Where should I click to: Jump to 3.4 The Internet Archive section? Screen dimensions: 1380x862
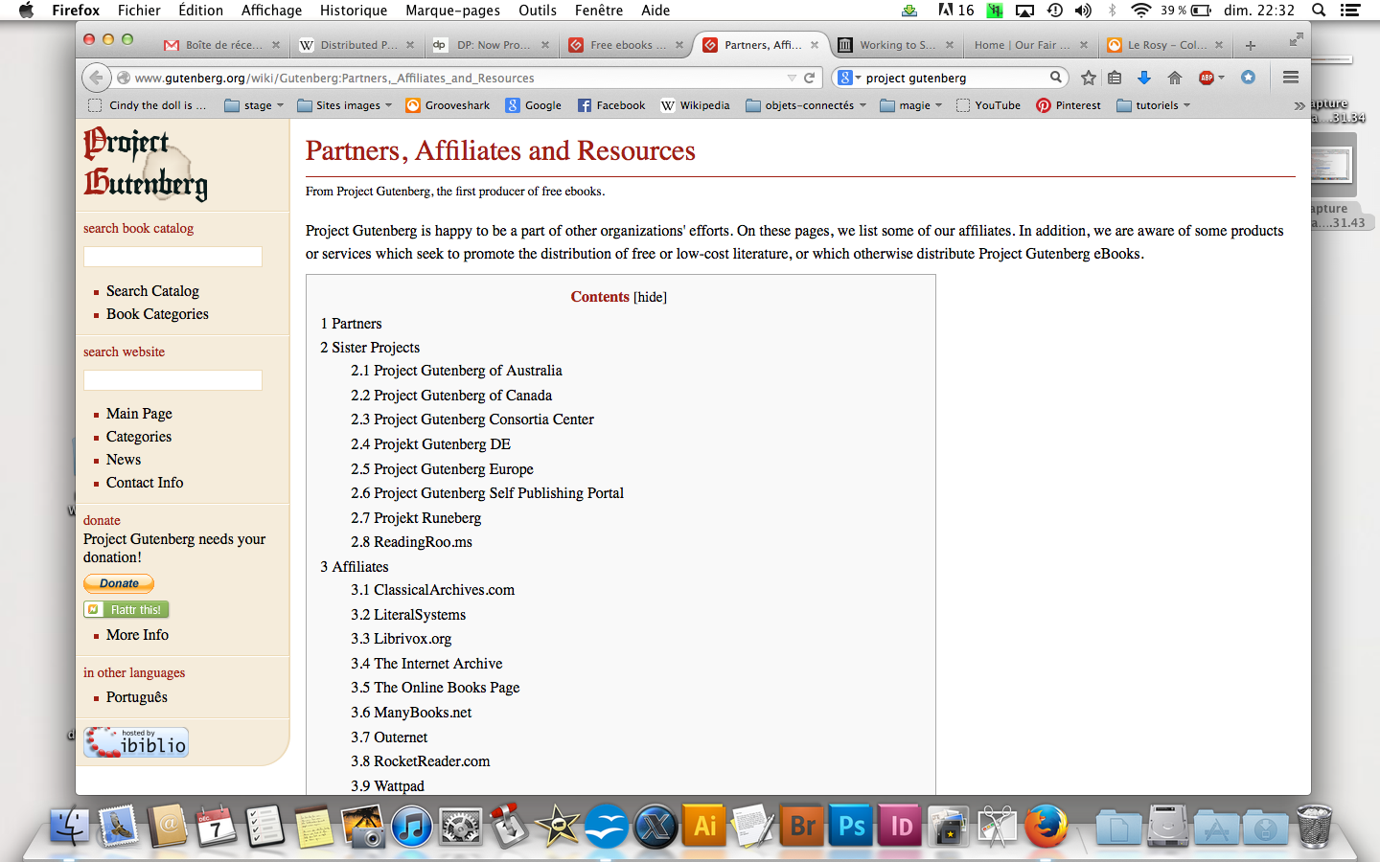(426, 664)
